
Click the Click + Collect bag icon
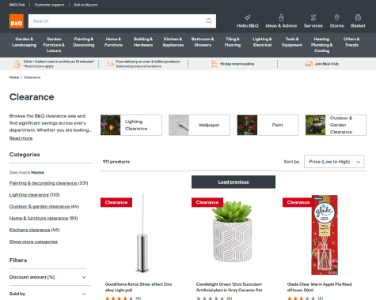click(x=17, y=64)
